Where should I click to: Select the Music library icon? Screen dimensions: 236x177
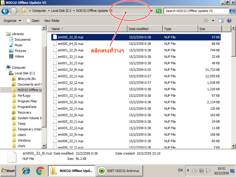[11, 45]
